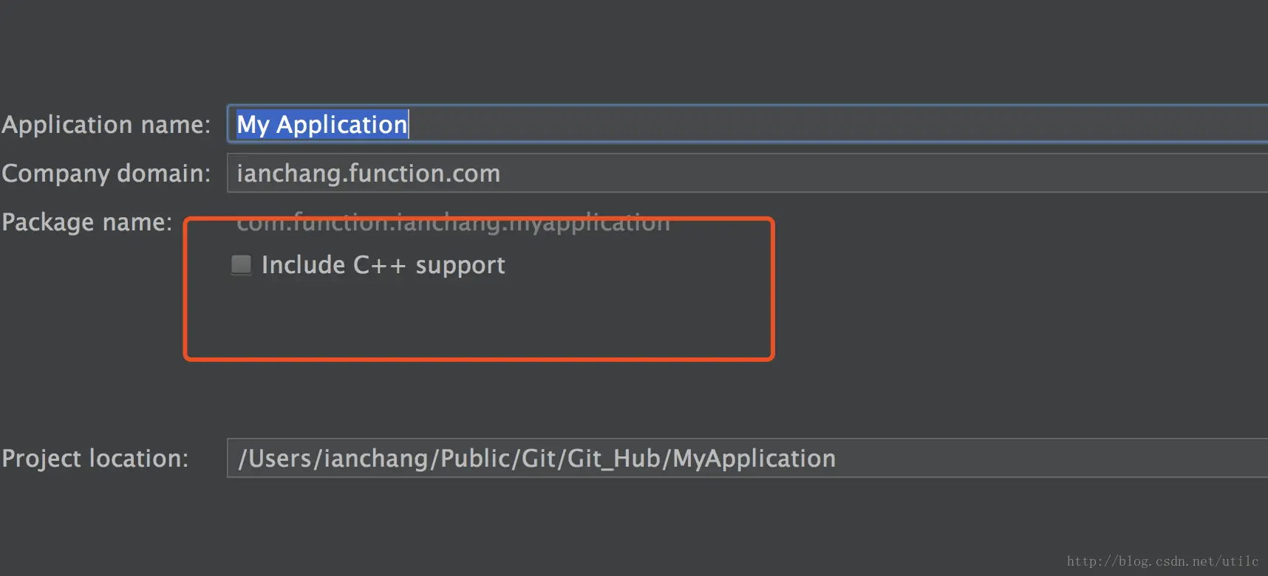This screenshot has height=576, width=1268.
Task: Focus the Project location input field
Action: pos(748,458)
